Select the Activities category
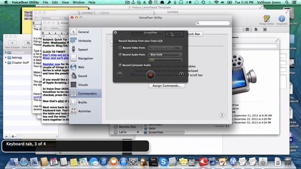 point(85,111)
